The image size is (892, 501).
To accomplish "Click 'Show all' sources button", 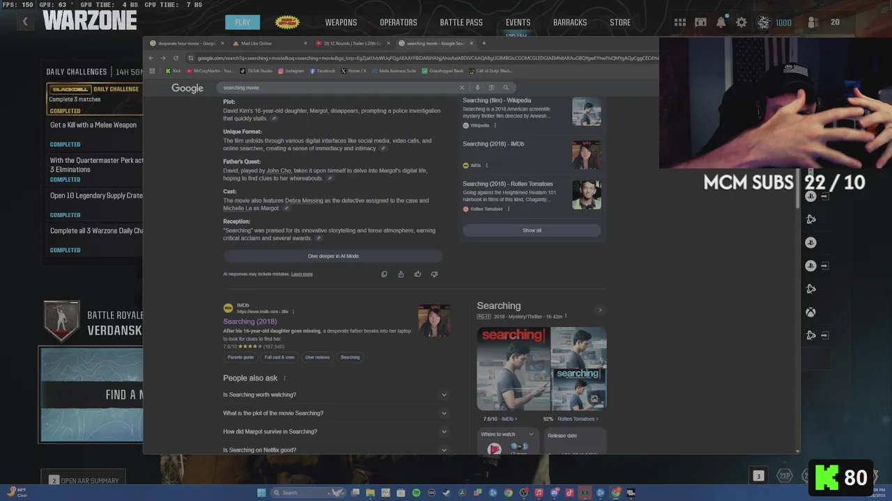I will 532,230.
